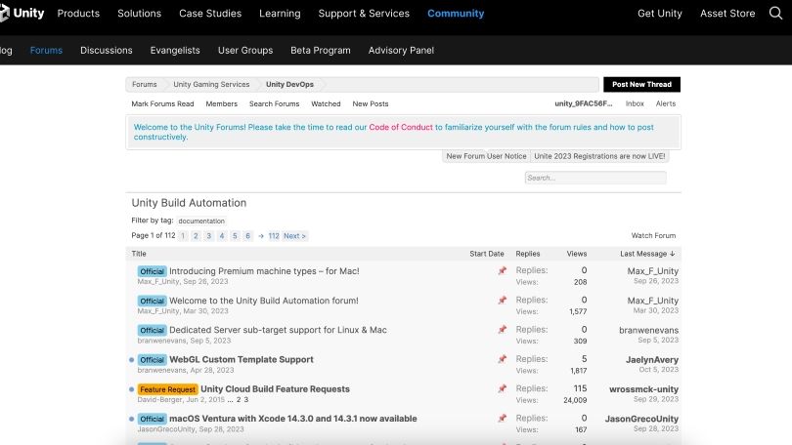Click the forum Search input field

(x=594, y=179)
